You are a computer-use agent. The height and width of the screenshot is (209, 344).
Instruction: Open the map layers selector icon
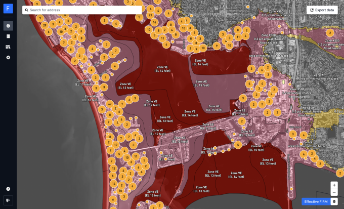pos(334,201)
